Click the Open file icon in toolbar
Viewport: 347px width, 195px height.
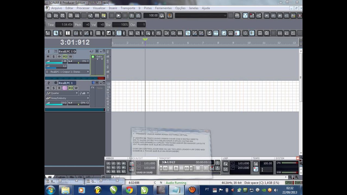[56, 15]
